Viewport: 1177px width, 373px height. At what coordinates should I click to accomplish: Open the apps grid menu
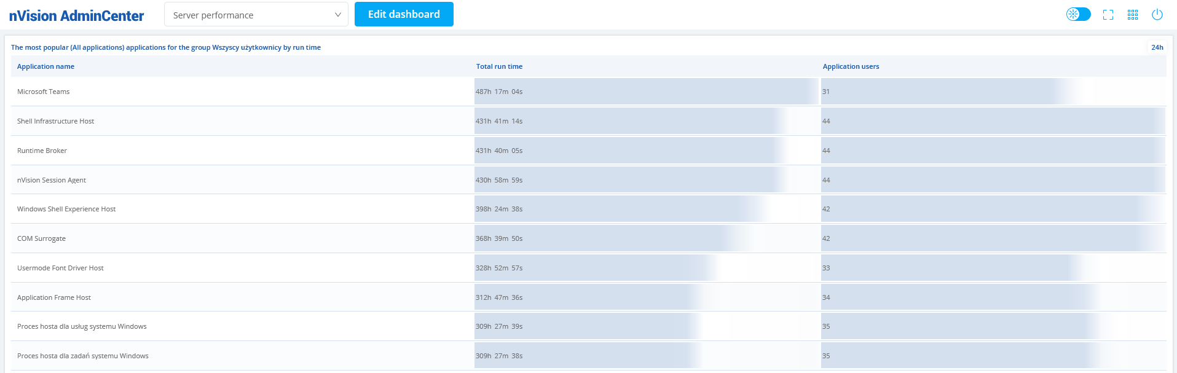pyautogui.click(x=1133, y=15)
